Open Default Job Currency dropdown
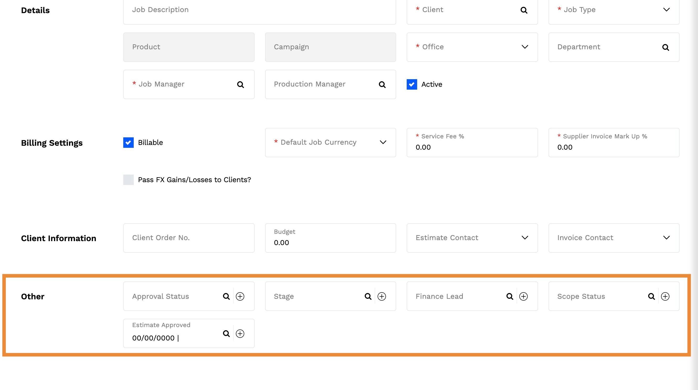This screenshot has width=698, height=390. click(x=383, y=142)
